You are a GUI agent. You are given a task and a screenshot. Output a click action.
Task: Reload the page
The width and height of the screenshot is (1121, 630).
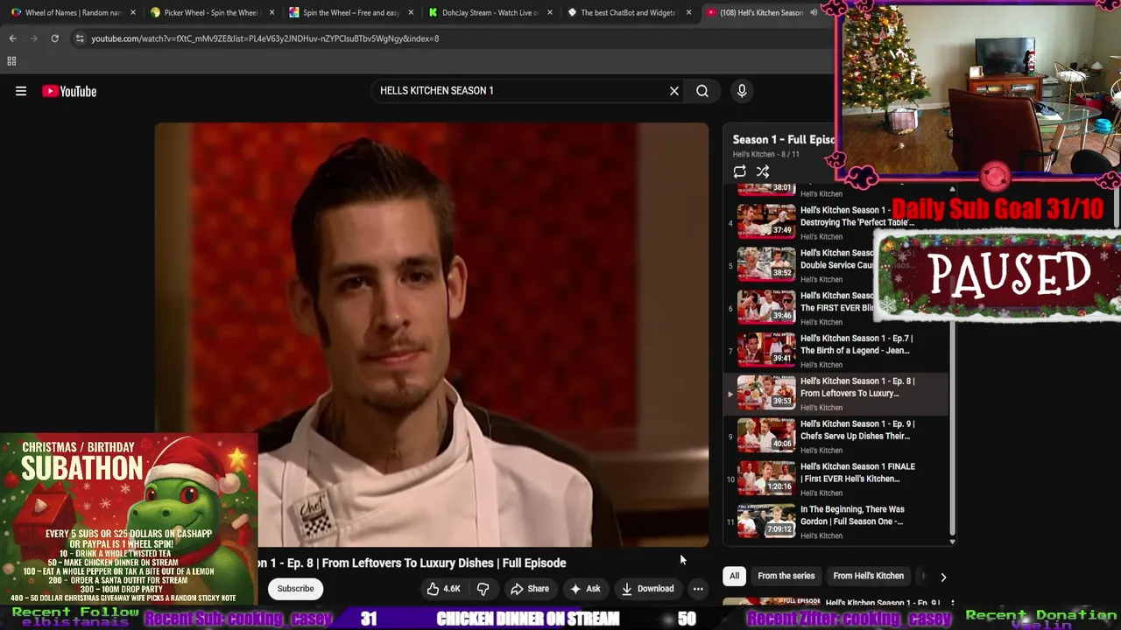click(54, 38)
